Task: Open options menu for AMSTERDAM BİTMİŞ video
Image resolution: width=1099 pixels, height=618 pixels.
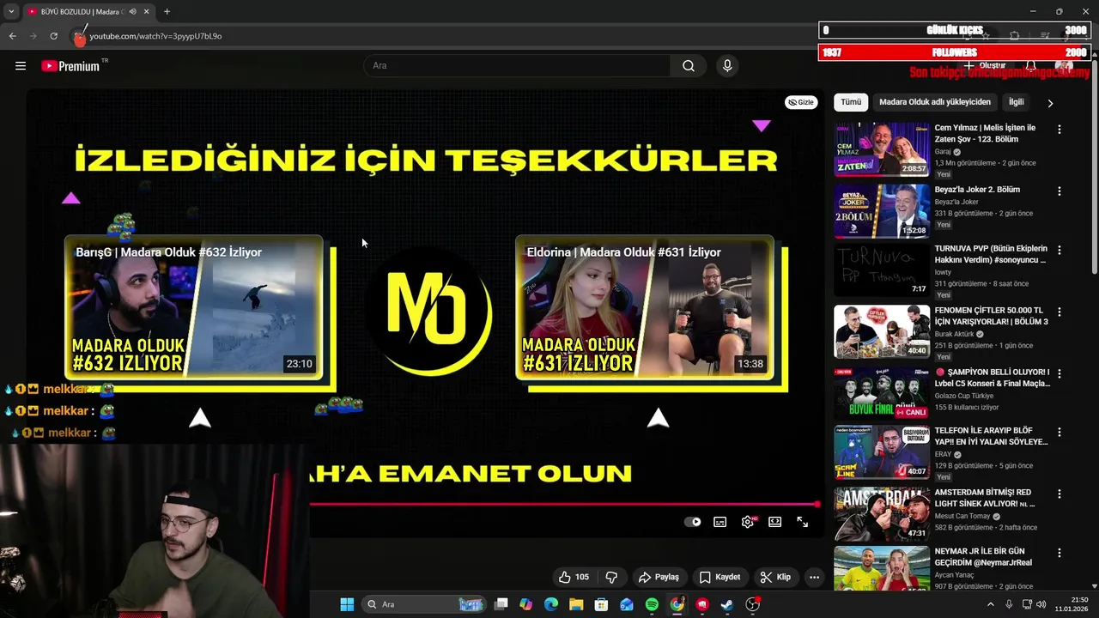Action: point(1059,494)
